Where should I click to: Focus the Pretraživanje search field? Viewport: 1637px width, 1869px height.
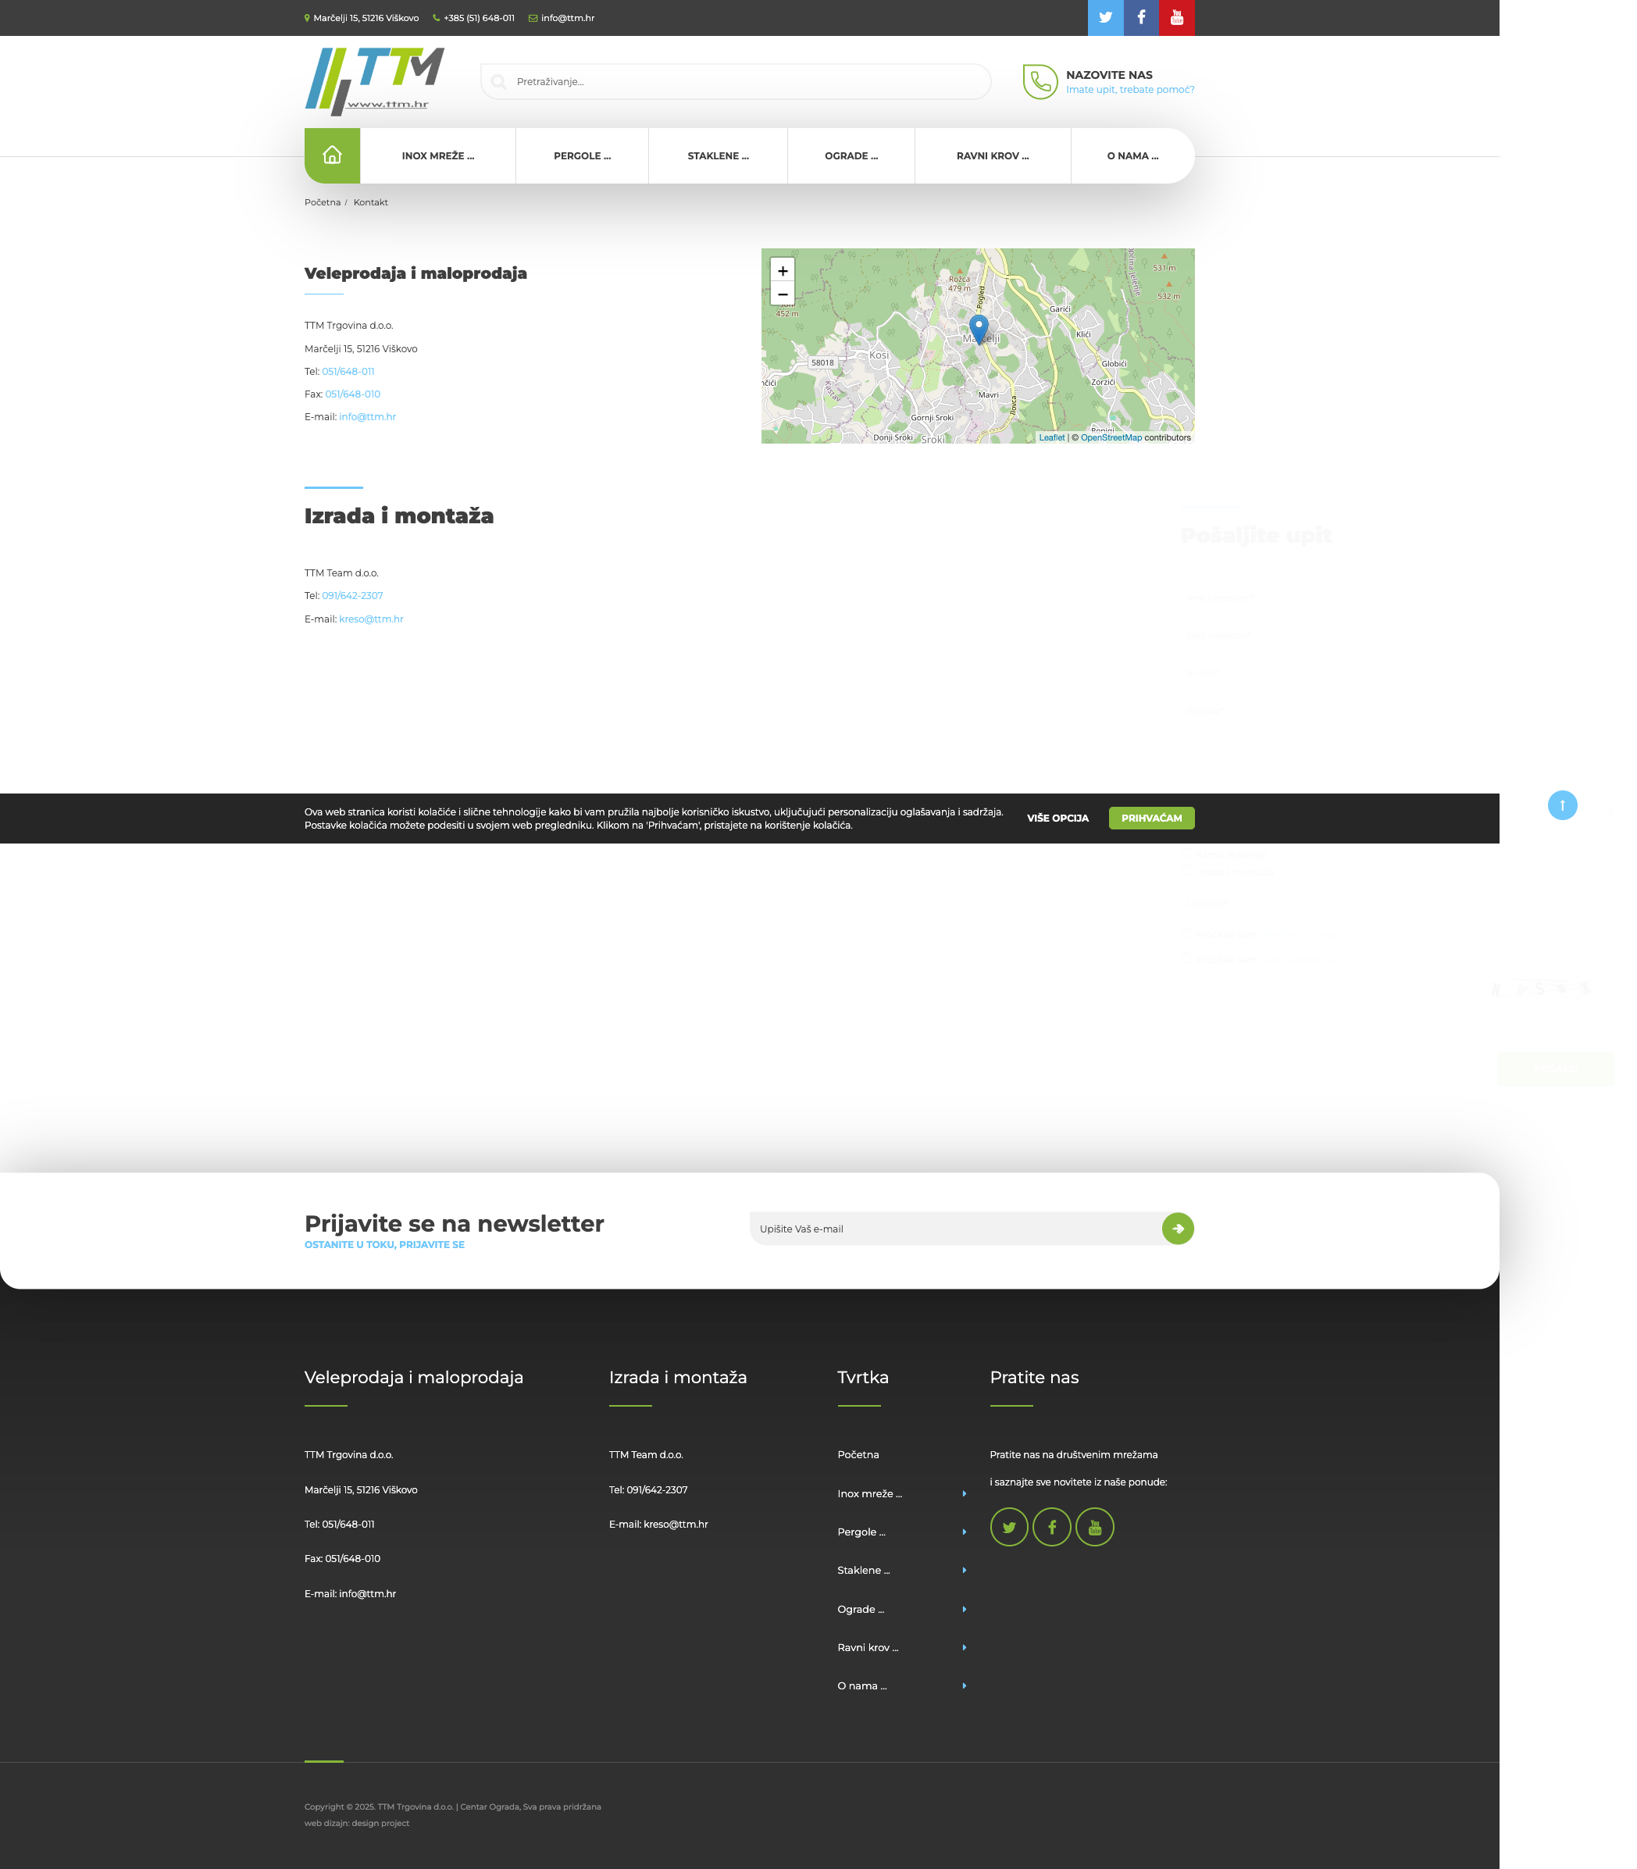pyautogui.click(x=736, y=81)
